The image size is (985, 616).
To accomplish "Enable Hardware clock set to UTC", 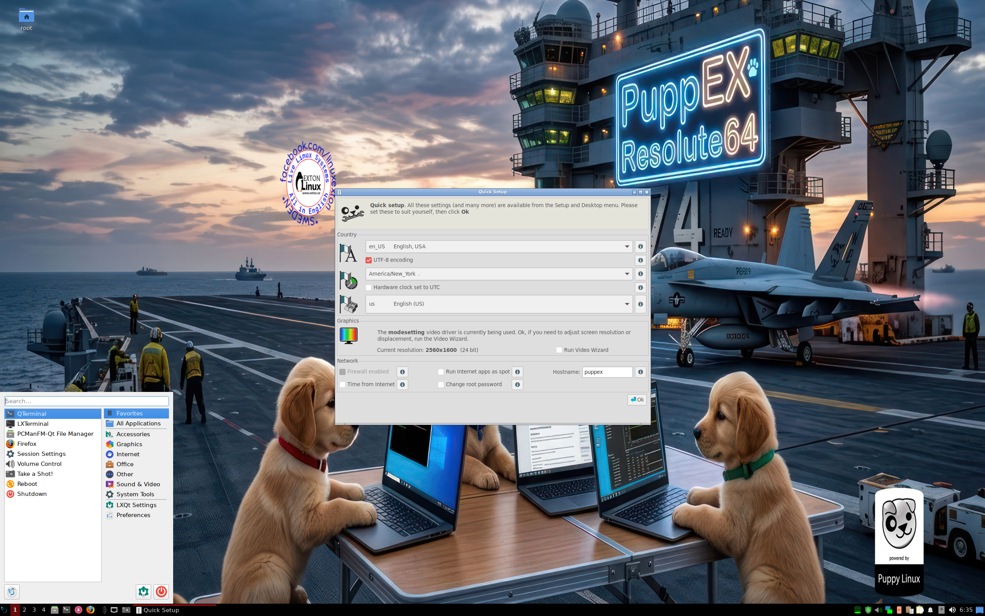I will coord(368,288).
